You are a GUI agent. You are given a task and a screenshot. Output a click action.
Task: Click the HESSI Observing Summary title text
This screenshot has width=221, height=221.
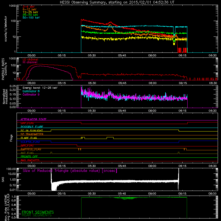click(117, 2)
